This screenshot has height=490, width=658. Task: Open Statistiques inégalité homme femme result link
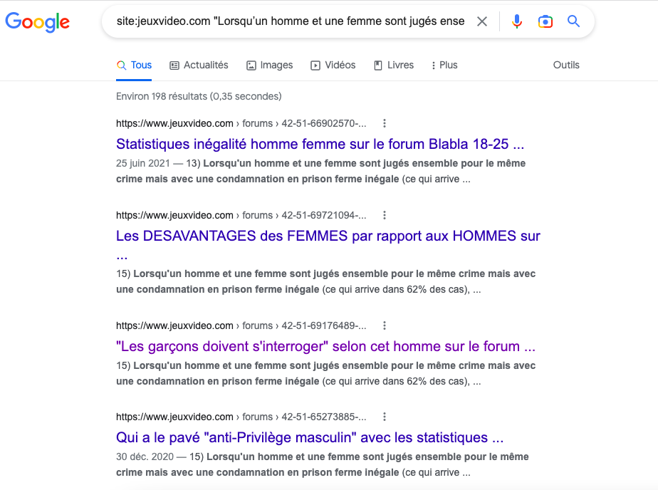coord(320,144)
